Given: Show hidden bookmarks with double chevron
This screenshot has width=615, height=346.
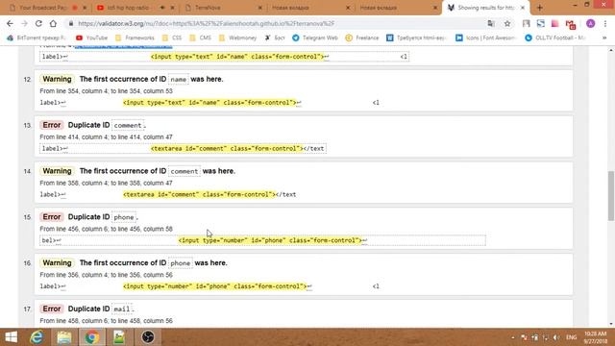Looking at the screenshot, I should pos(604,37).
